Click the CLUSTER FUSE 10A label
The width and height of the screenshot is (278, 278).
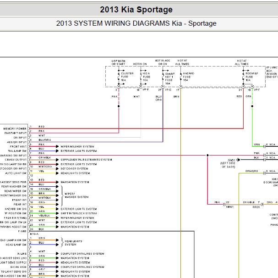pos(127,77)
